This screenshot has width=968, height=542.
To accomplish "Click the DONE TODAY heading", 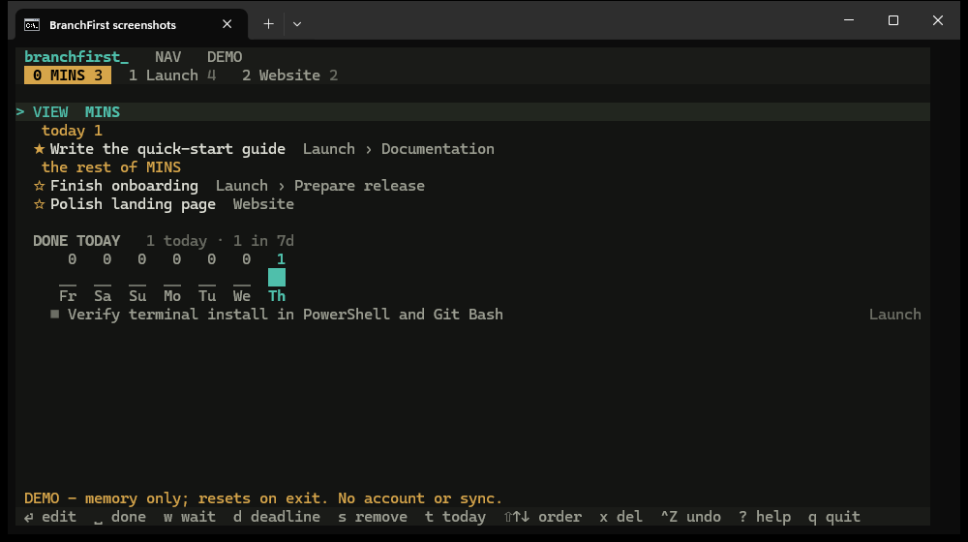I will [76, 241].
